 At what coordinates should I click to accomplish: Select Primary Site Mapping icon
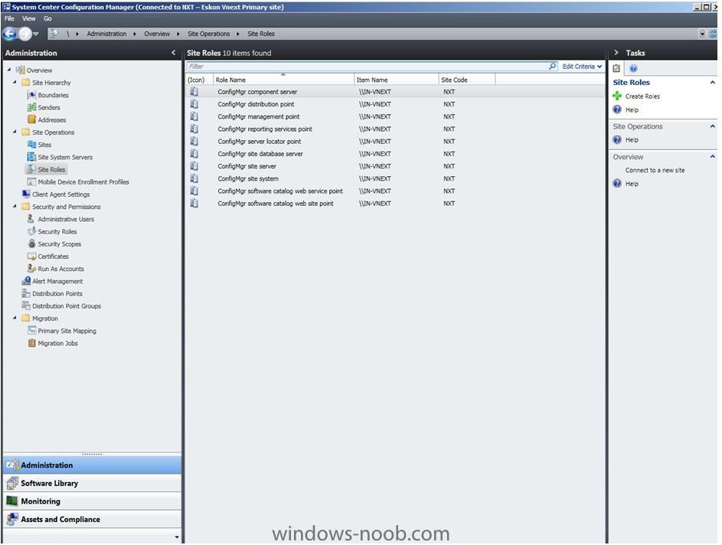tap(31, 331)
